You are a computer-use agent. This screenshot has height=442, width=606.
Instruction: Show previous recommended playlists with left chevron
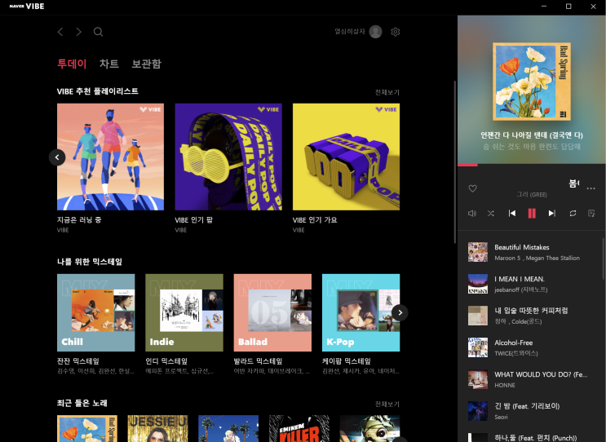[x=57, y=157]
